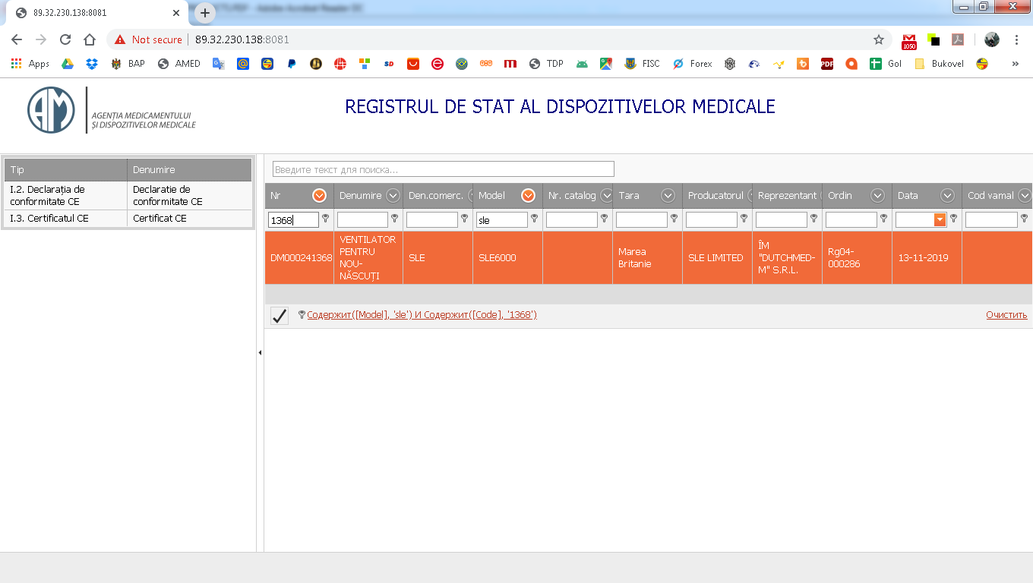Collapse the left panel splitter arrow
This screenshot has width=1033, height=583.
[260, 353]
